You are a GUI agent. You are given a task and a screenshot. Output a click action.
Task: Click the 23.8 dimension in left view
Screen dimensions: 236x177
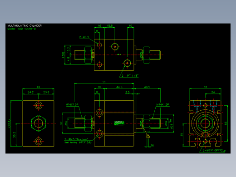click(46, 92)
